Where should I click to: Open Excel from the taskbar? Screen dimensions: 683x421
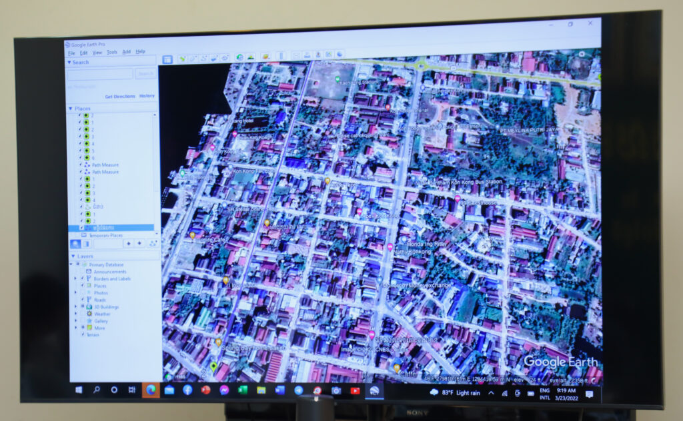[x=242, y=390]
